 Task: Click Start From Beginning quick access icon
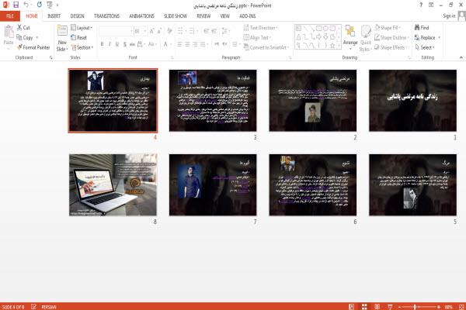pos(50,5)
